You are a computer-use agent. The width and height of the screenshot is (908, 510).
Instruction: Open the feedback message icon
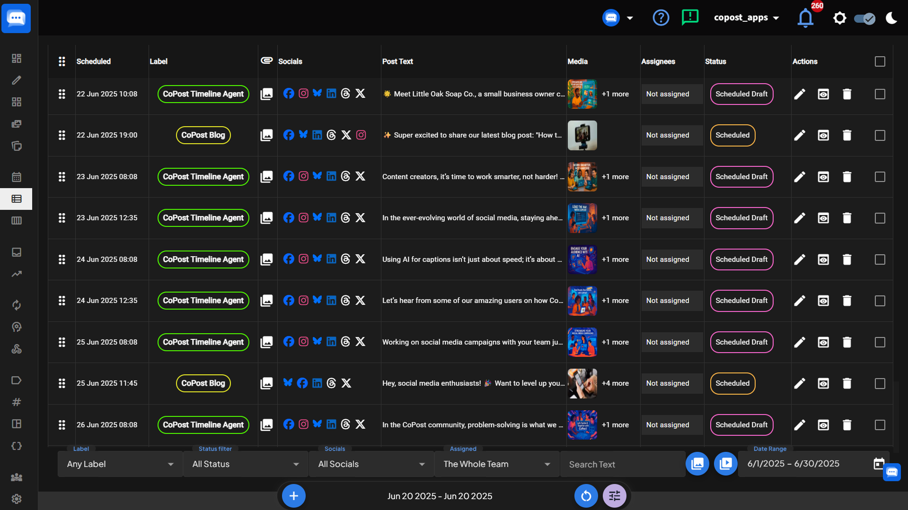[690, 18]
